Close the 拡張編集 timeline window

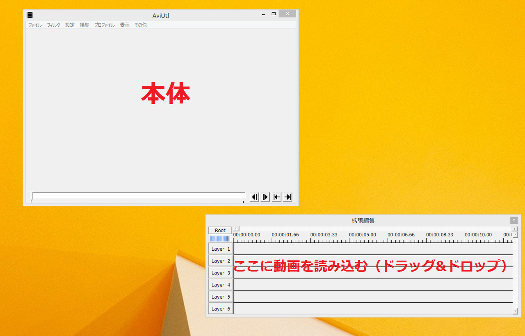click(514, 220)
